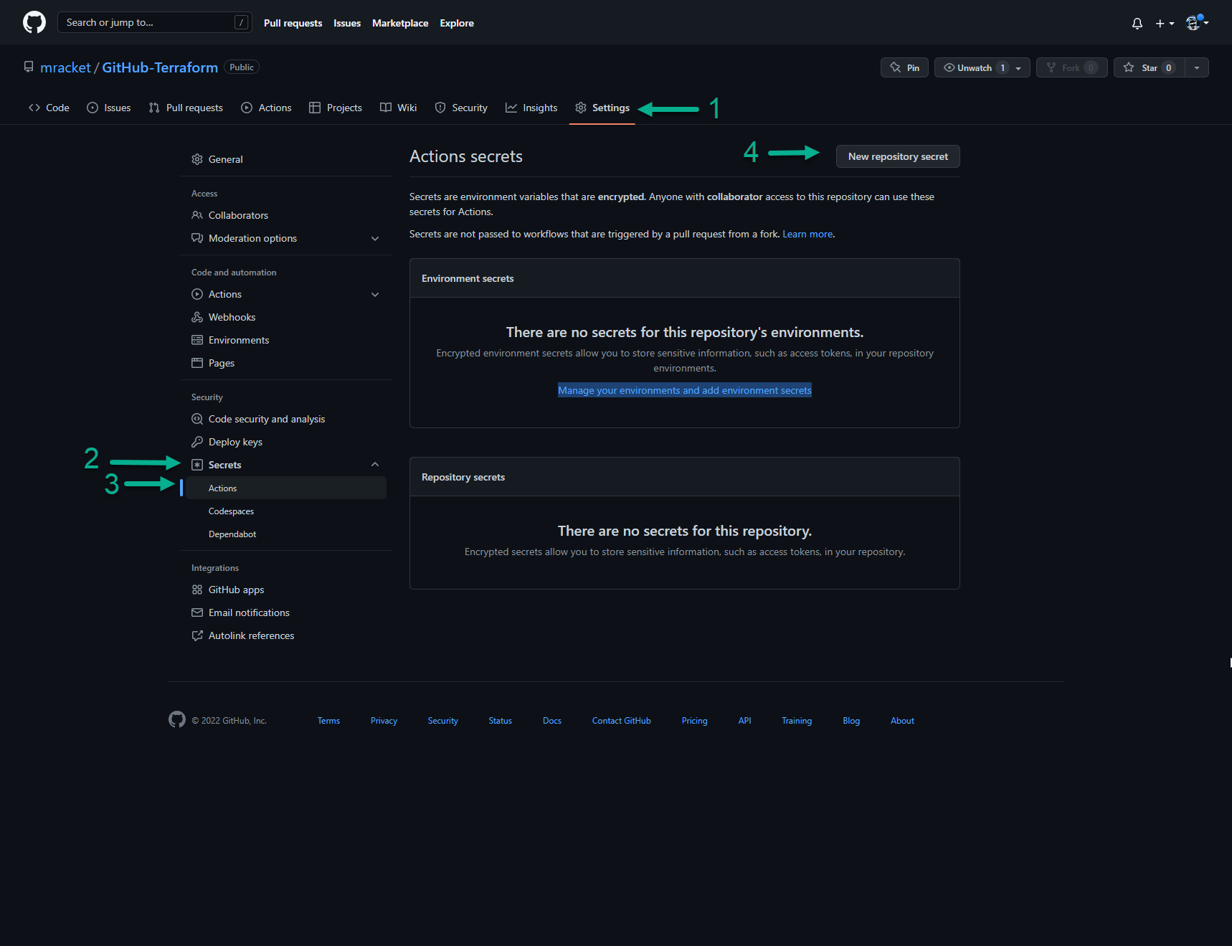Open the user avatar menu
This screenshot has height=946, width=1232.
coord(1197,23)
